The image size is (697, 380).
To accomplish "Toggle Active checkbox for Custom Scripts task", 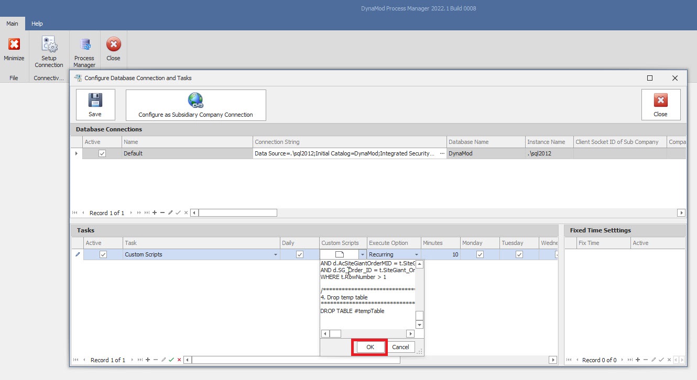I will click(x=103, y=254).
